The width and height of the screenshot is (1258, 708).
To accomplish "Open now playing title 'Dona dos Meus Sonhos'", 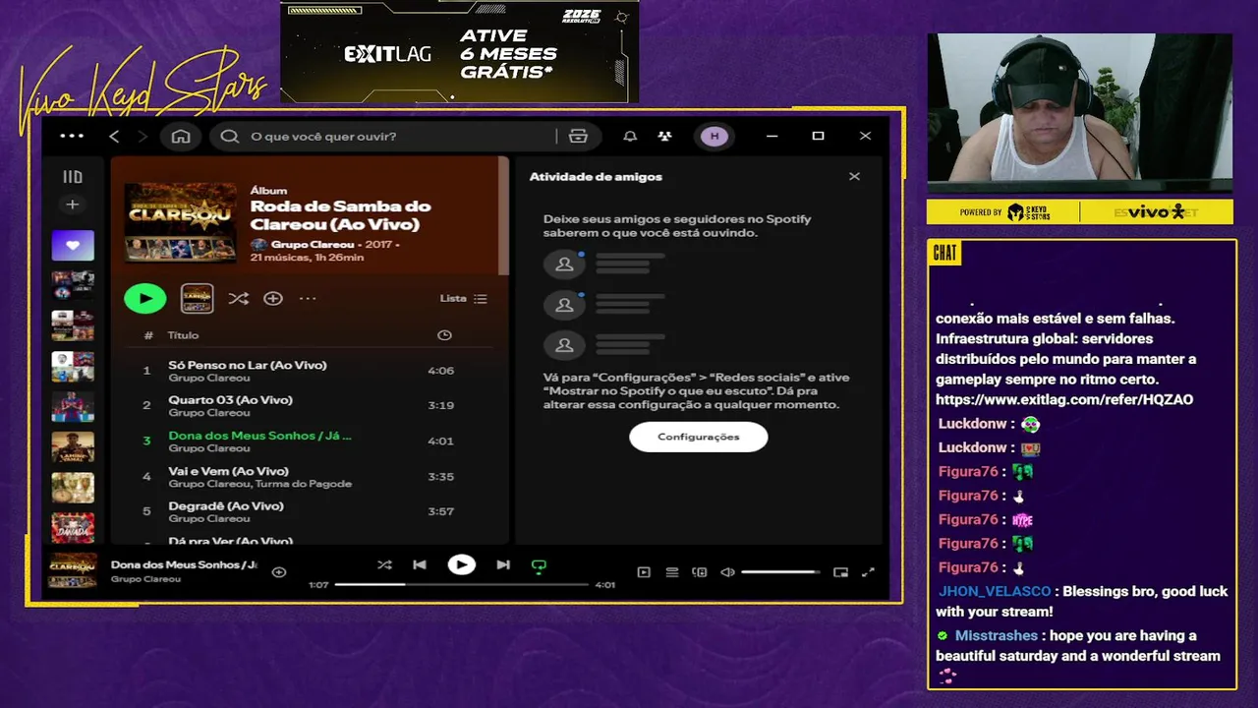I will [184, 564].
